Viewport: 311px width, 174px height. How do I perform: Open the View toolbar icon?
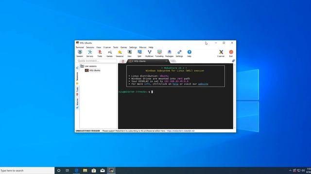pyautogui.click(x=130, y=54)
